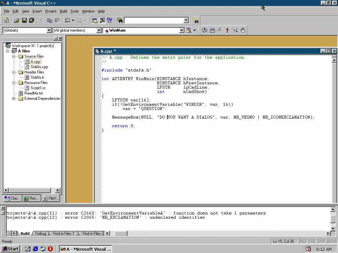Click the Redo arrow icon

(80, 20)
